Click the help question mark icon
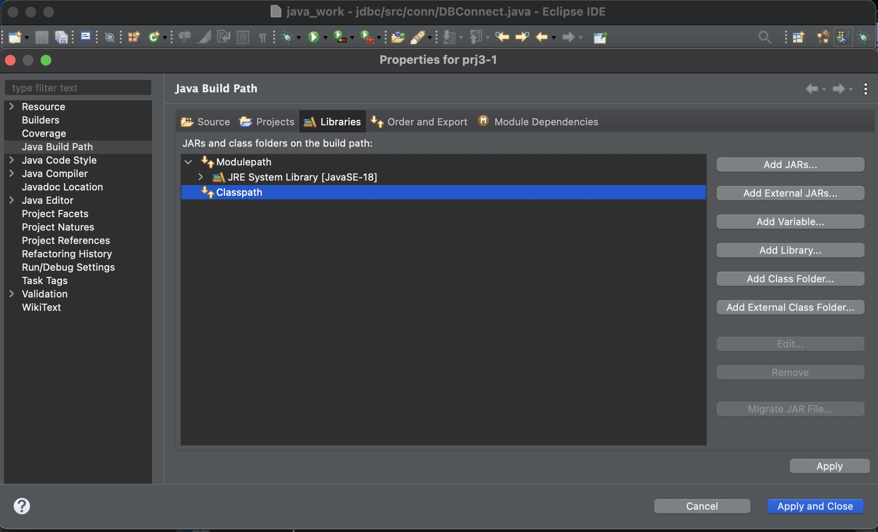Screen dimensions: 878x532 (21, 506)
